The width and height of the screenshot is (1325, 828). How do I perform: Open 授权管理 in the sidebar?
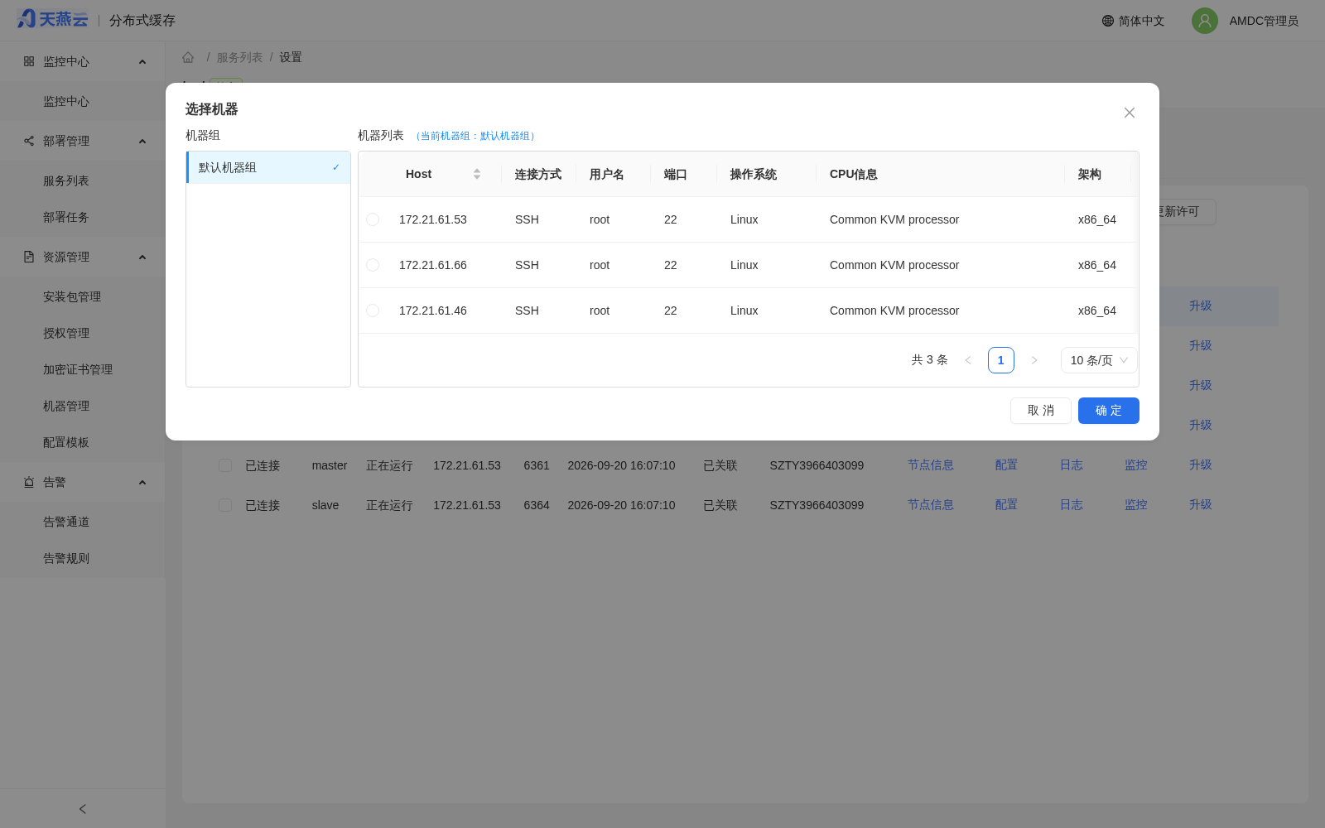click(x=66, y=333)
